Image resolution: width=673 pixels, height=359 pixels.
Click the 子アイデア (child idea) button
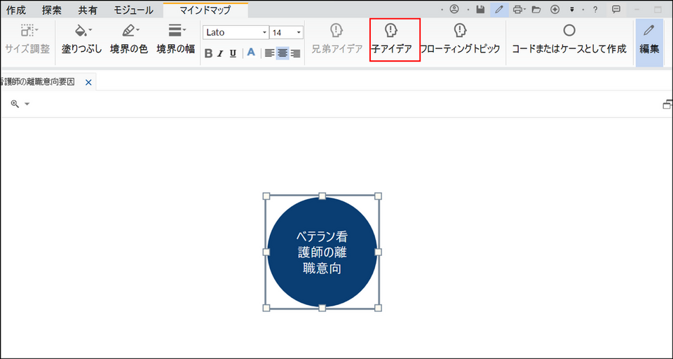click(x=391, y=39)
